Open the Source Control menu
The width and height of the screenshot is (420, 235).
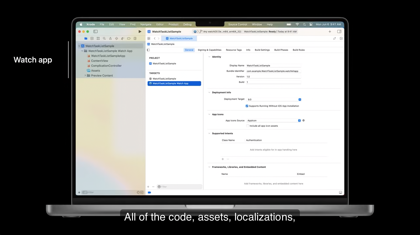(238, 24)
